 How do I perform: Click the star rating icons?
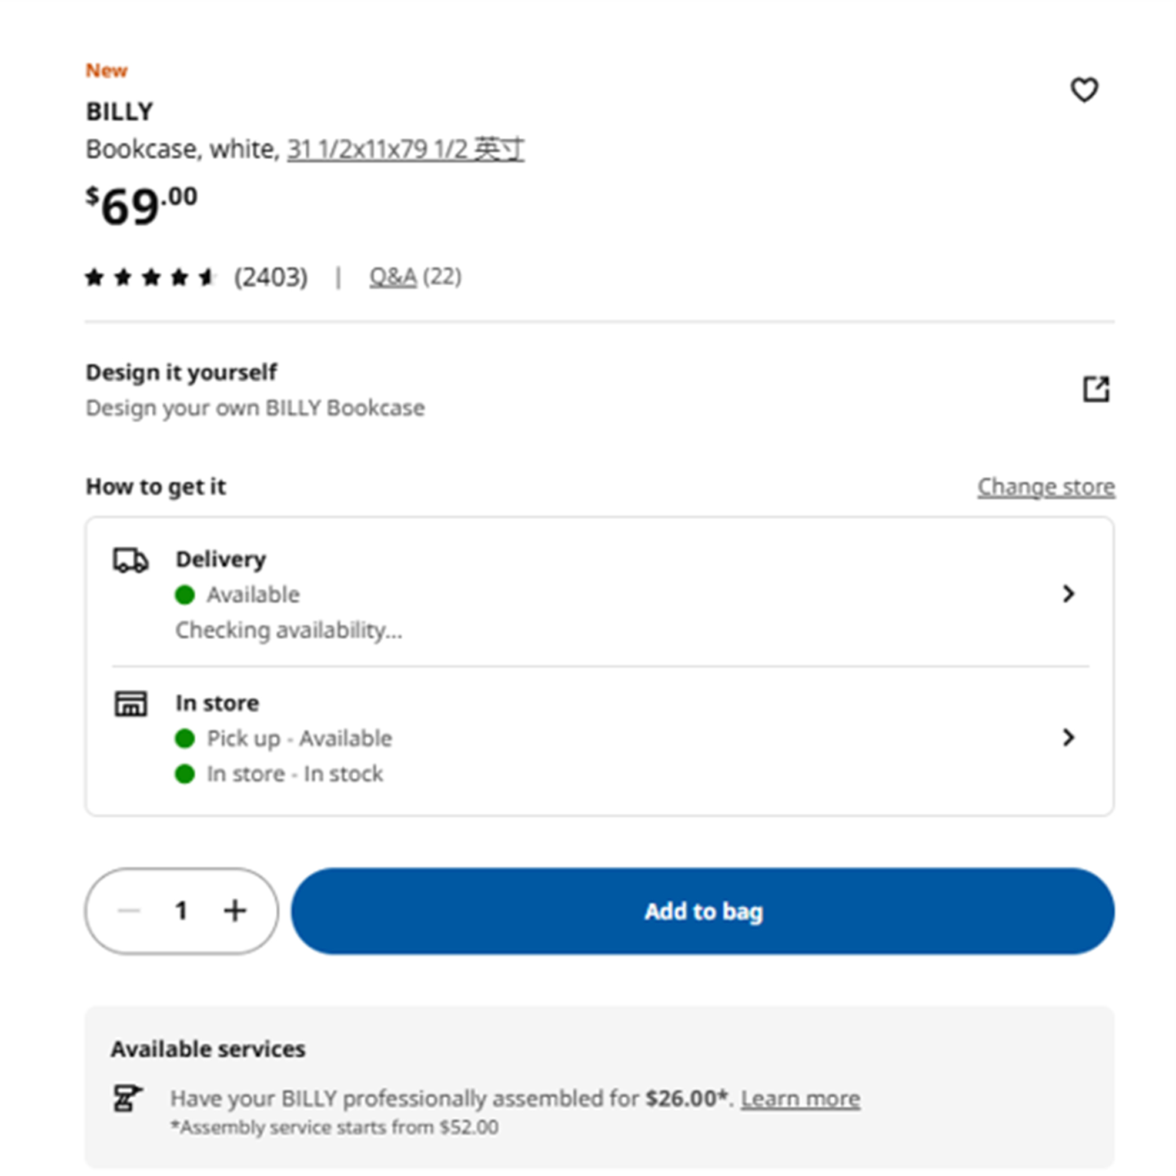[x=151, y=278]
